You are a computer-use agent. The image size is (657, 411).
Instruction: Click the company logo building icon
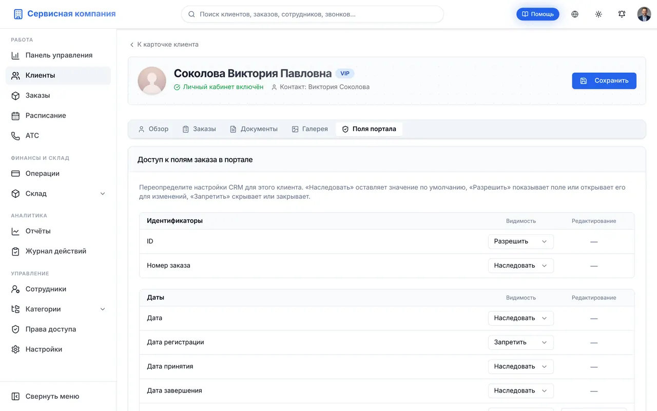click(x=18, y=14)
